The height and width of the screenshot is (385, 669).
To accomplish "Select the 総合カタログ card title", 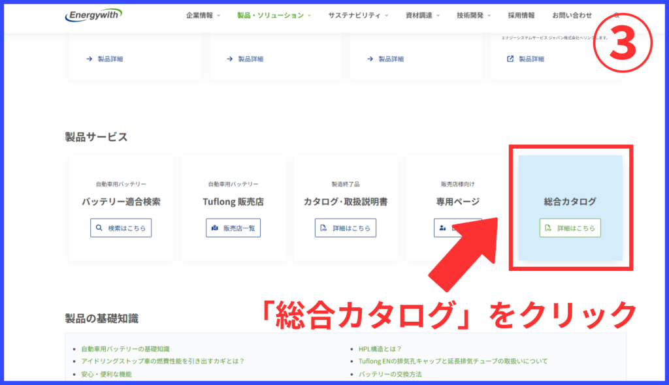I will point(570,202).
